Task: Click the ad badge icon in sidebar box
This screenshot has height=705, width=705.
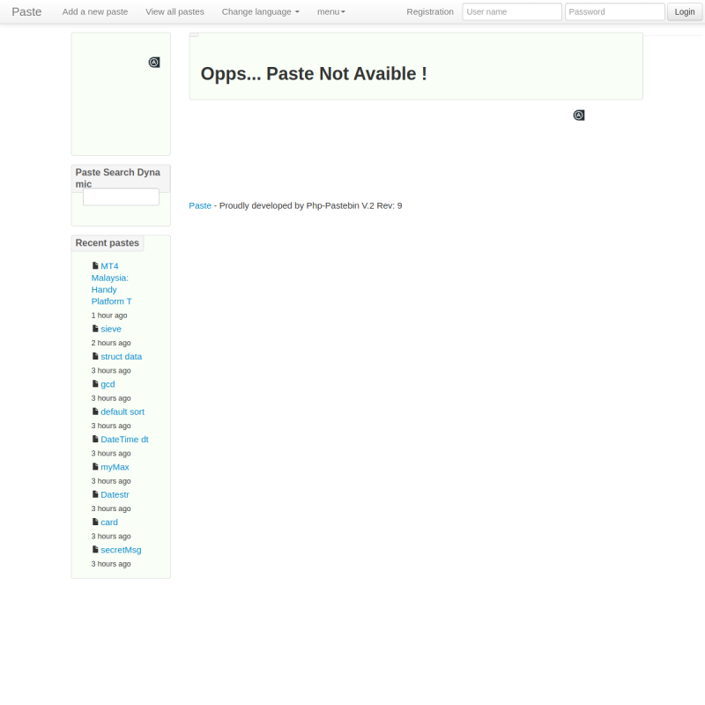Action: click(154, 62)
